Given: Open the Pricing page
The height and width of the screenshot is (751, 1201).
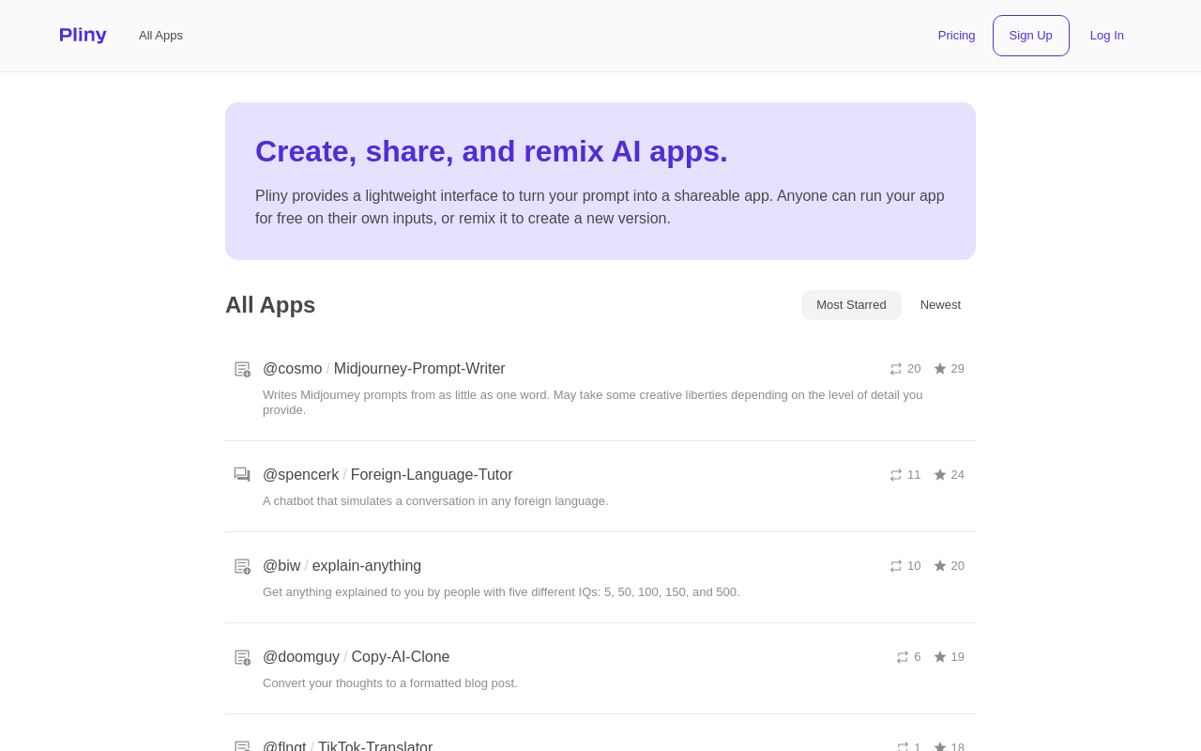Looking at the screenshot, I should coord(956,35).
